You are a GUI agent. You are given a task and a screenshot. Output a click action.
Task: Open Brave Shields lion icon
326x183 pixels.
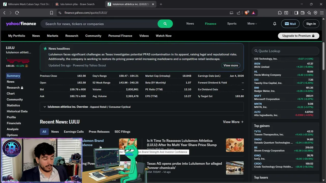[x=246, y=13]
